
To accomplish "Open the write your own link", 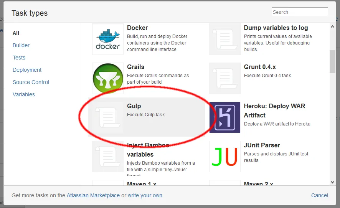I will [x=145, y=195].
